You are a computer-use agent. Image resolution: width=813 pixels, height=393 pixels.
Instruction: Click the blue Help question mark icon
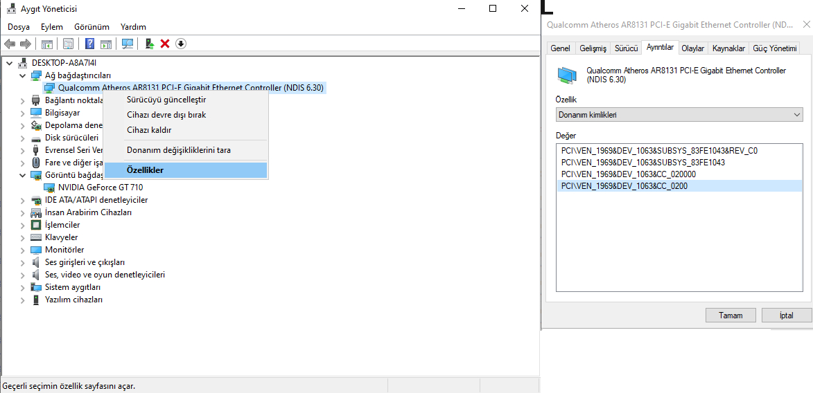[89, 44]
